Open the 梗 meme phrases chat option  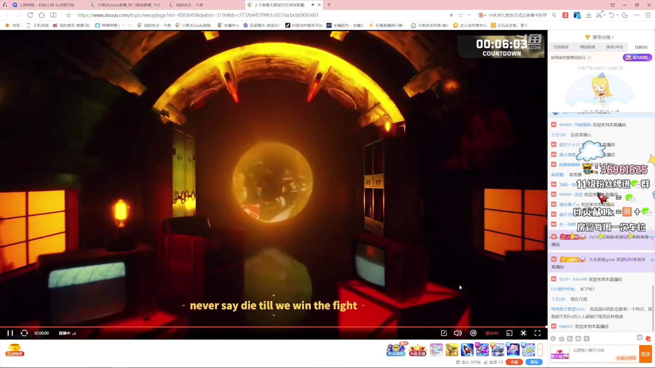pos(578,338)
